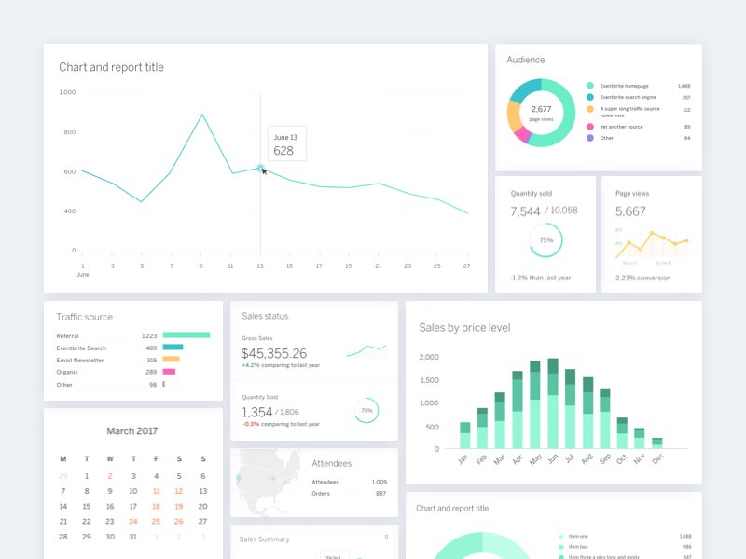Select highlighted March 24 in the calendar

[x=133, y=522]
